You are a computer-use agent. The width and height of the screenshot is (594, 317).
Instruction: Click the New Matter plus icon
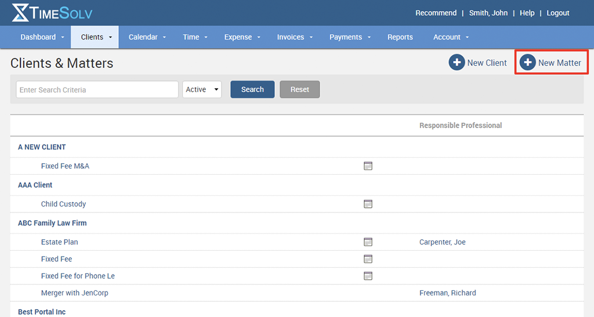coord(527,63)
